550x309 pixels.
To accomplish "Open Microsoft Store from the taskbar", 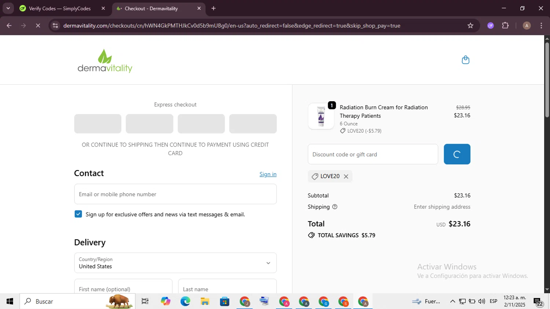I will [x=225, y=301].
